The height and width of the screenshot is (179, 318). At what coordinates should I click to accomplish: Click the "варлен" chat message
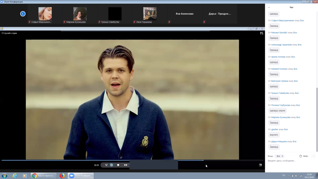(274, 135)
